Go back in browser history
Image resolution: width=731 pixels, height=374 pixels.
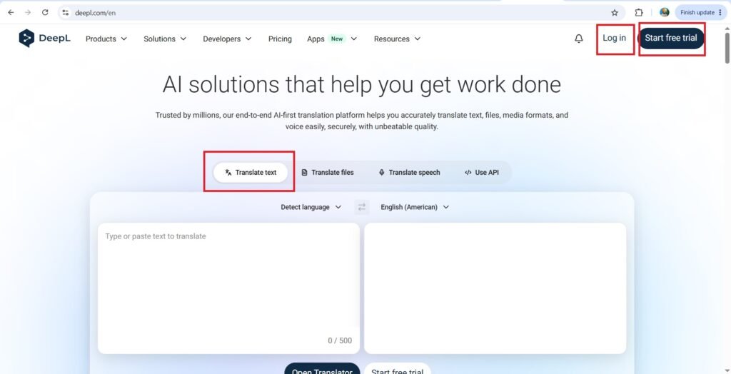pyautogui.click(x=11, y=13)
